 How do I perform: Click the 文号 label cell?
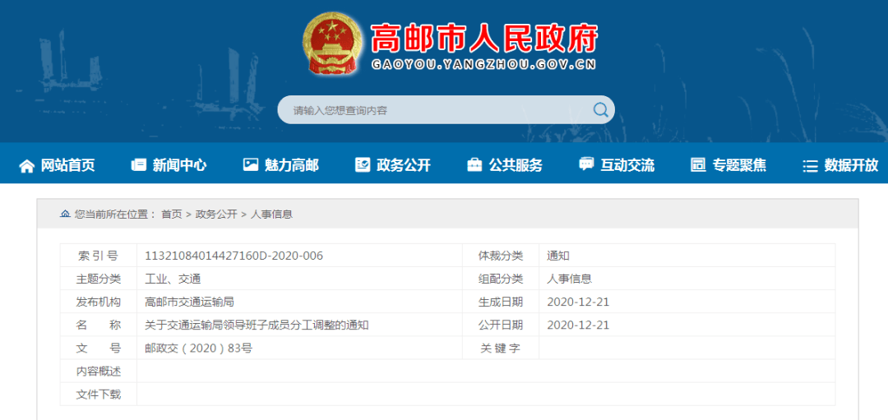[x=99, y=348]
